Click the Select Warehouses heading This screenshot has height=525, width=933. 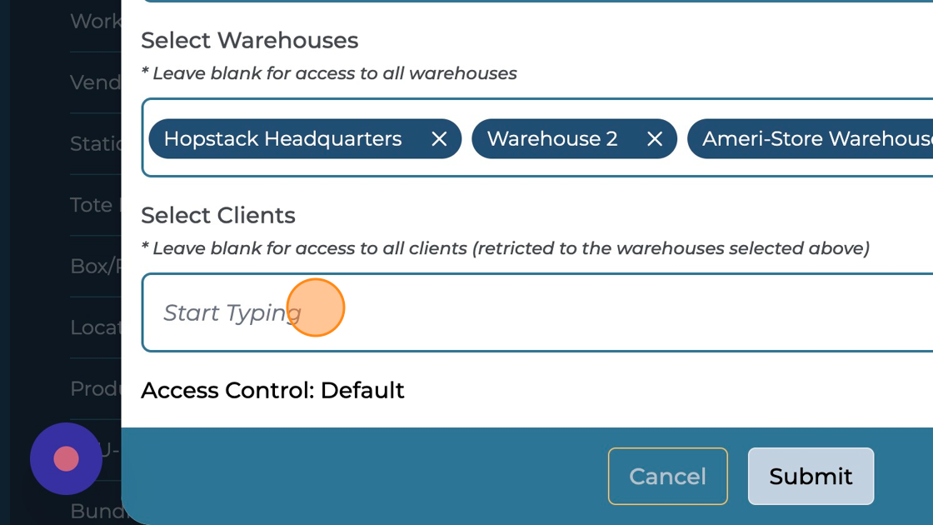coord(249,40)
